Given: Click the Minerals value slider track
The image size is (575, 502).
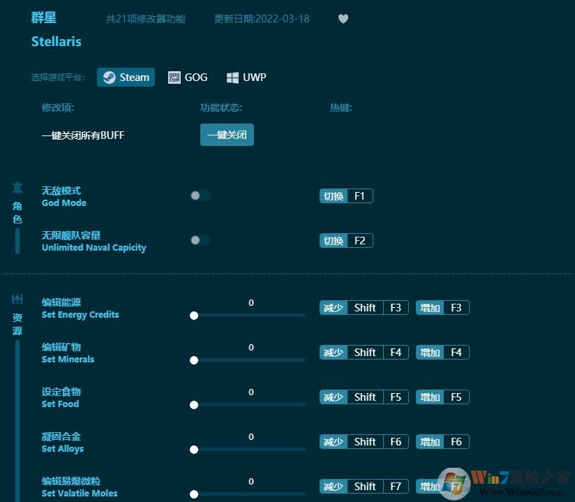Looking at the screenshot, I should (249, 360).
